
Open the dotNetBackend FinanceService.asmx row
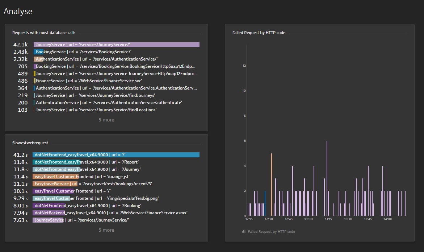106,213
